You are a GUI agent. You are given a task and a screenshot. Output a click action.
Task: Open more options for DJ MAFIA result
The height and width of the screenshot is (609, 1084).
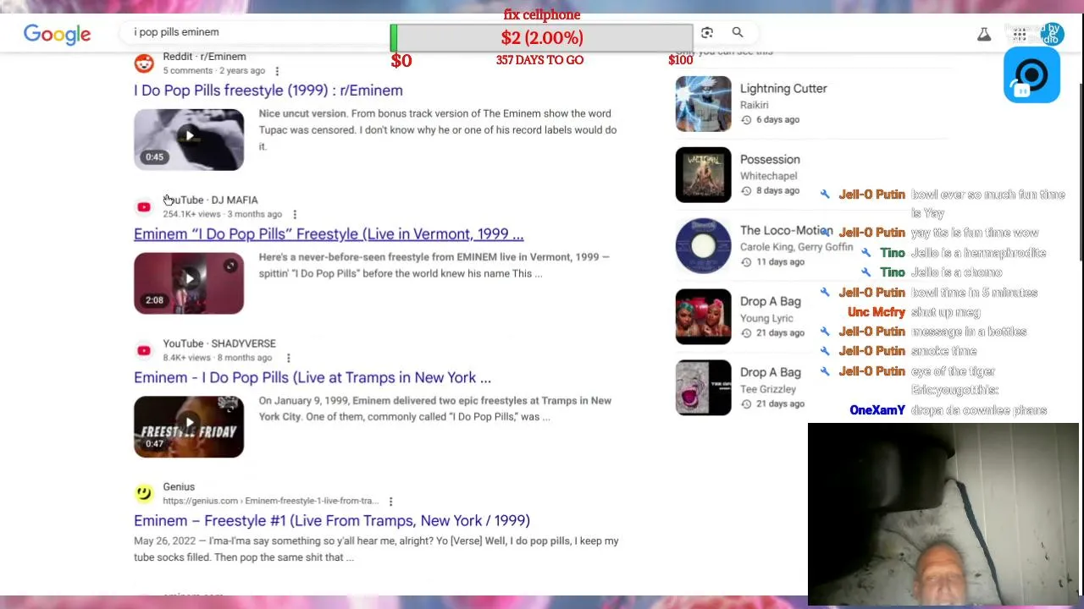point(295,215)
